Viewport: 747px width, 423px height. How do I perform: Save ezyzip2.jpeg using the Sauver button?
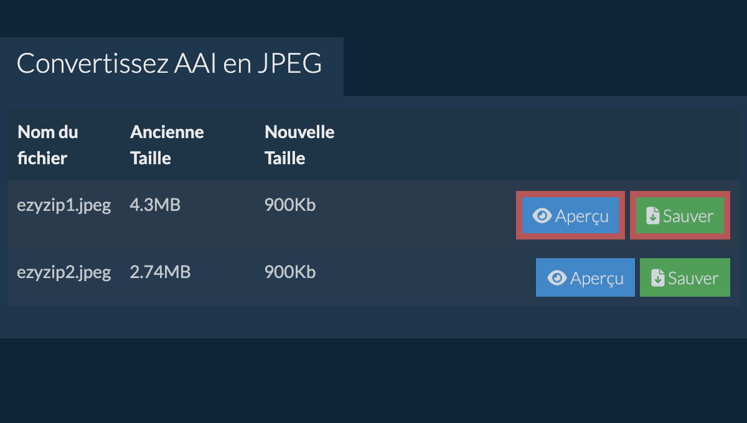685,278
